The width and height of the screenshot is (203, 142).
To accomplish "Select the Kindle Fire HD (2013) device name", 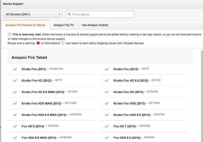I will pyautogui.click(x=128, y=92).
